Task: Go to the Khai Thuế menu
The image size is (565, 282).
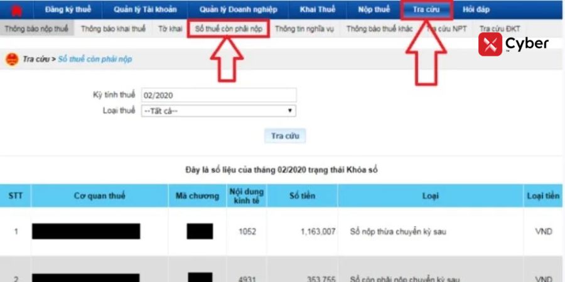Action: [318, 10]
